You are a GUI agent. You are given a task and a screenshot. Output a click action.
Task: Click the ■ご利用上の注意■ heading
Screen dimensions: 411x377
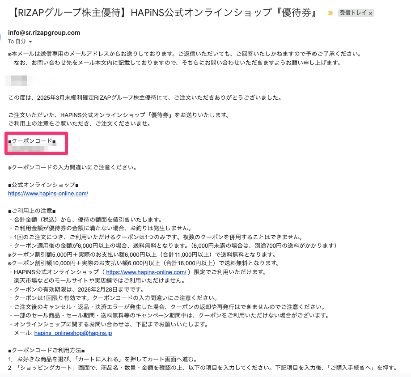click(x=32, y=211)
